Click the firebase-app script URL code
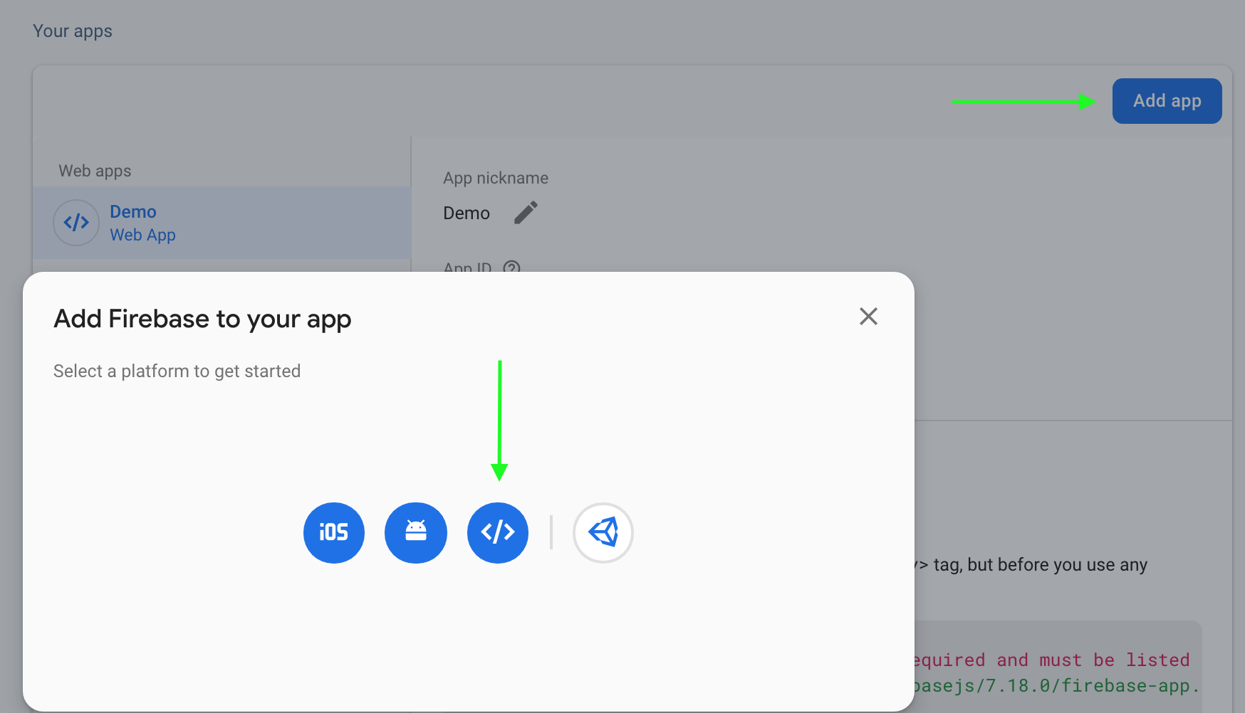Viewport: 1245px width, 713px height. tap(1058, 686)
